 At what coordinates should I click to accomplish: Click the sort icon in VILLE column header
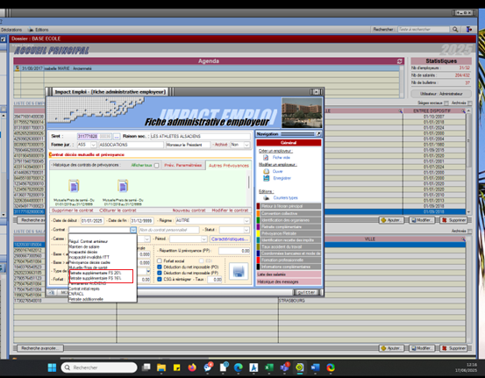click(x=463, y=239)
